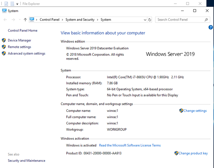This screenshot has width=214, height=168.
Task: Click Change product key link
Action: point(193,153)
